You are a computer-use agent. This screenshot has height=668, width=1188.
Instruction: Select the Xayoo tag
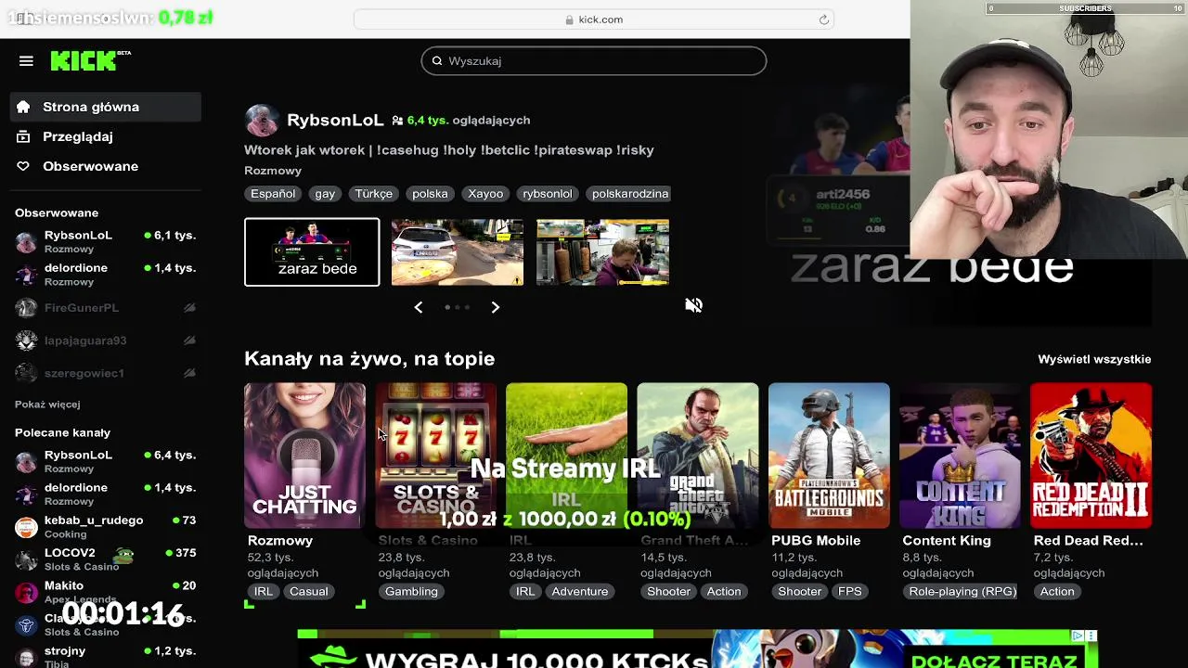point(485,194)
